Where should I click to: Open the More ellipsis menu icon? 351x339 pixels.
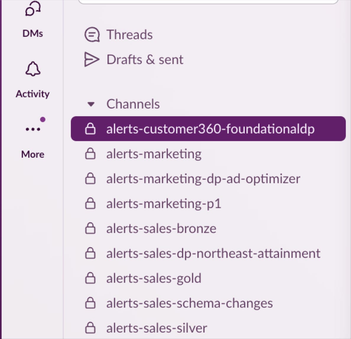(33, 129)
